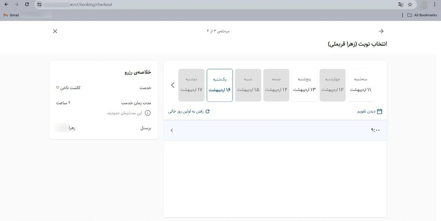441x221 pixels.
Task: Click the personnel name زهرا
Action: [72, 128]
